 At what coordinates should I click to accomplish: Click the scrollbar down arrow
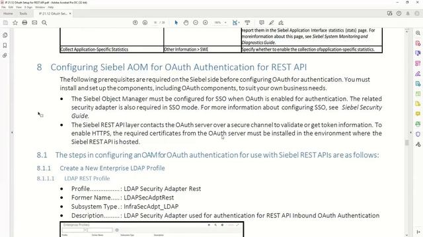(407, 235)
